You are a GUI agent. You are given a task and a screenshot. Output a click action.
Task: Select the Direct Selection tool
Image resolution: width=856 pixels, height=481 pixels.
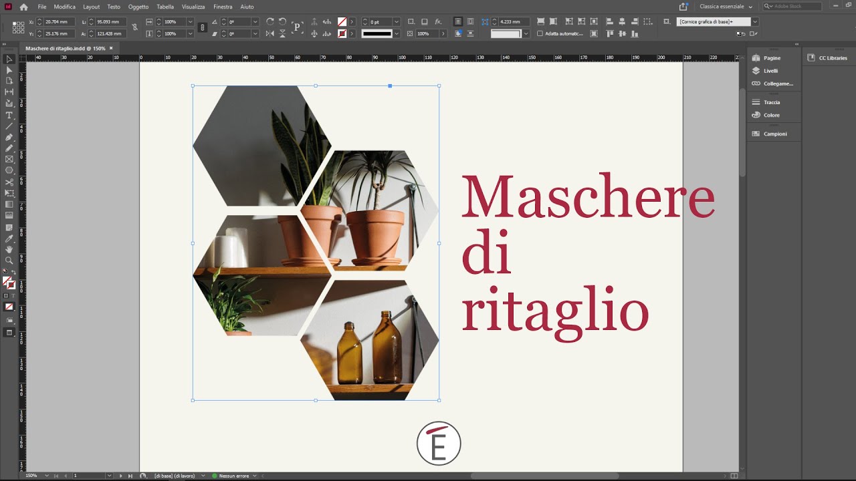tap(9, 69)
